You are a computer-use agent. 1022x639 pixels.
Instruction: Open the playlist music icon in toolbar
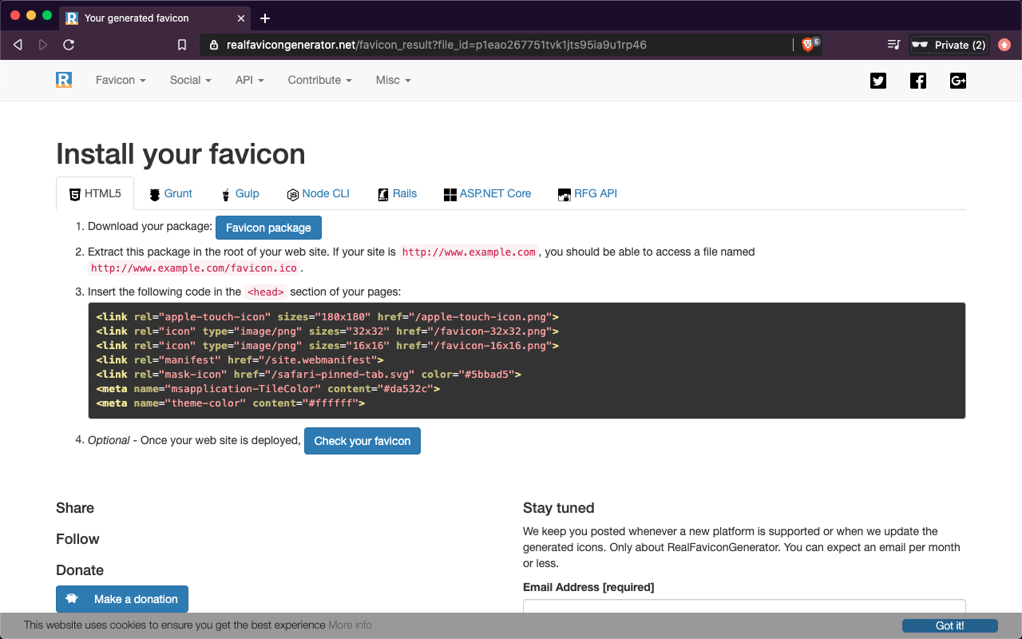(894, 45)
